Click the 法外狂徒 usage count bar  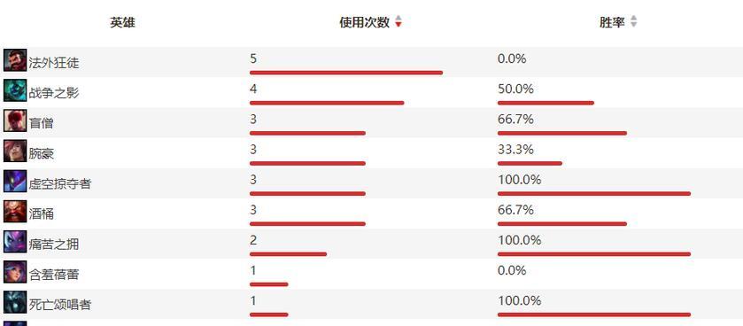(346, 73)
